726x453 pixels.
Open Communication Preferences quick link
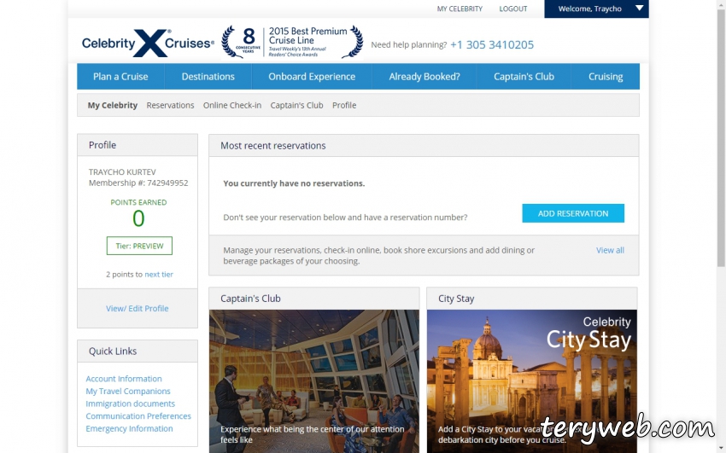(x=138, y=416)
